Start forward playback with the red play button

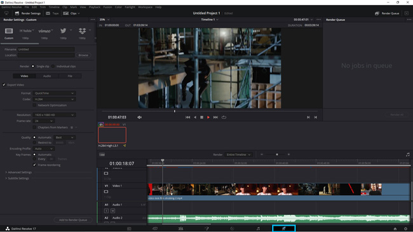pyautogui.click(x=208, y=117)
